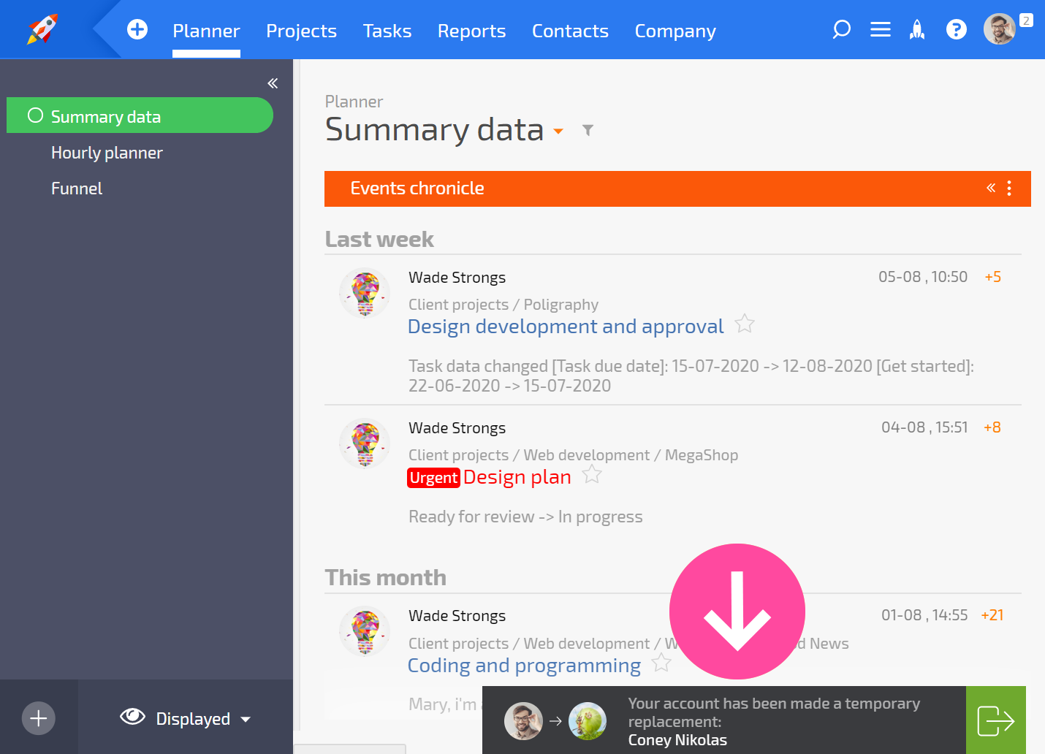The image size is (1045, 754).
Task: Click the filter funnel icon beside title
Action: [x=588, y=130]
